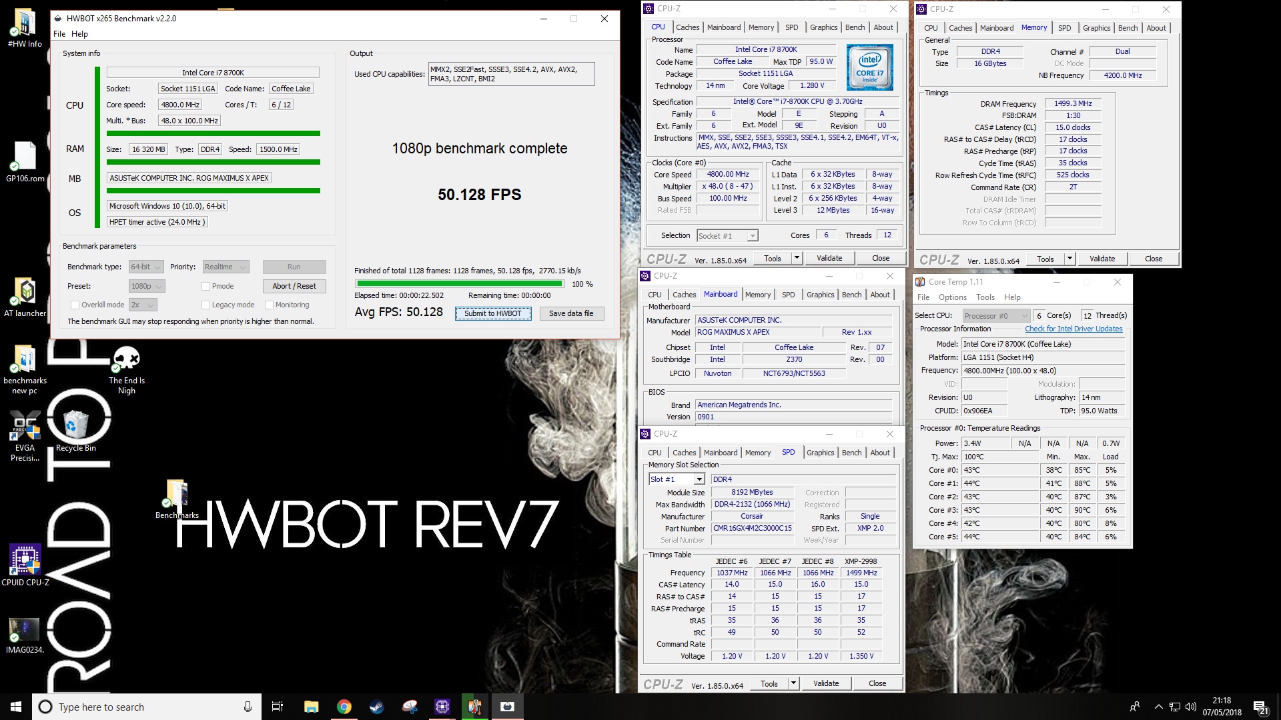This screenshot has width=1281, height=720.
Task: Switch to CPU-Z taskbar button
Action: pyautogui.click(x=442, y=707)
